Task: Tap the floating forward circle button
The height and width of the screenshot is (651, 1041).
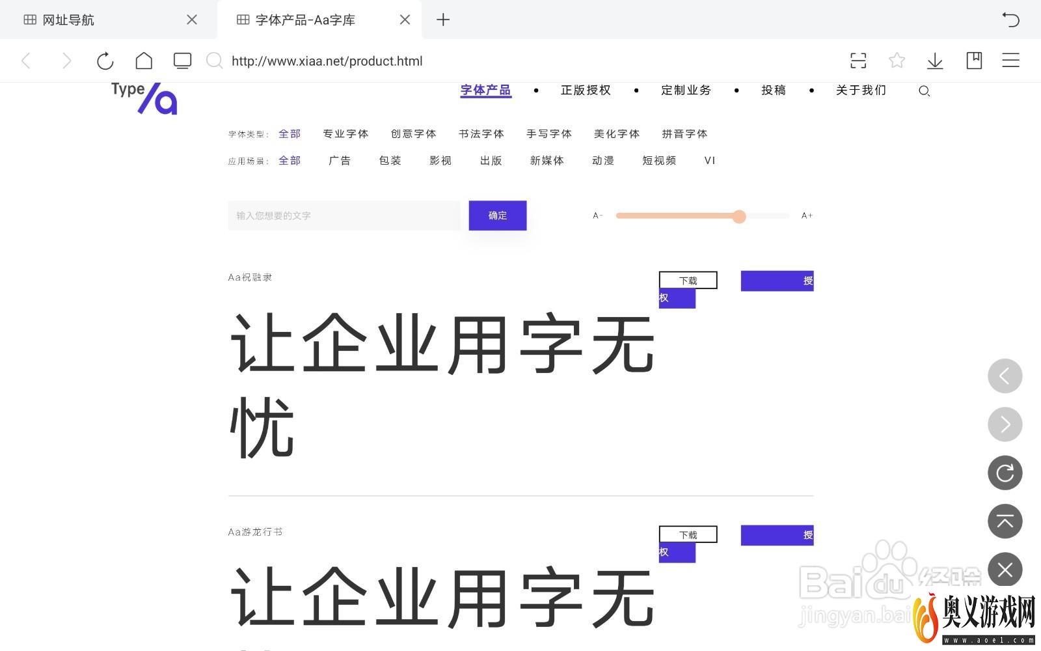Action: coord(1005,424)
